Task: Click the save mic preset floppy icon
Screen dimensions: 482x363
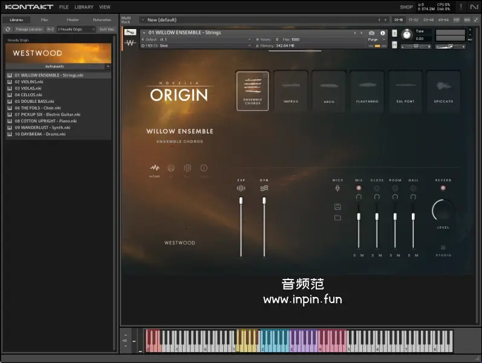Action: (337, 207)
